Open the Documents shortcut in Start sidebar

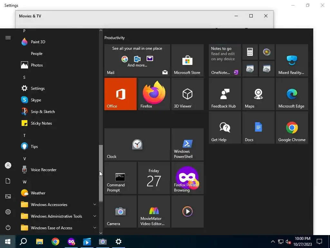[x=8, y=181]
